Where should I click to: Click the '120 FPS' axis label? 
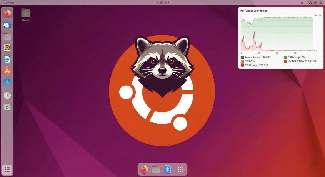click(317, 15)
